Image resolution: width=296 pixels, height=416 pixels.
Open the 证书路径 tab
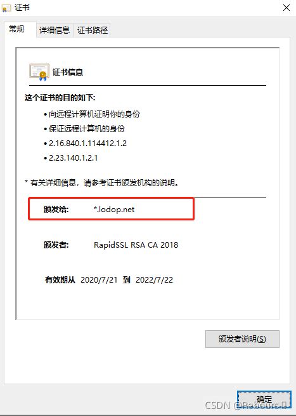click(93, 30)
